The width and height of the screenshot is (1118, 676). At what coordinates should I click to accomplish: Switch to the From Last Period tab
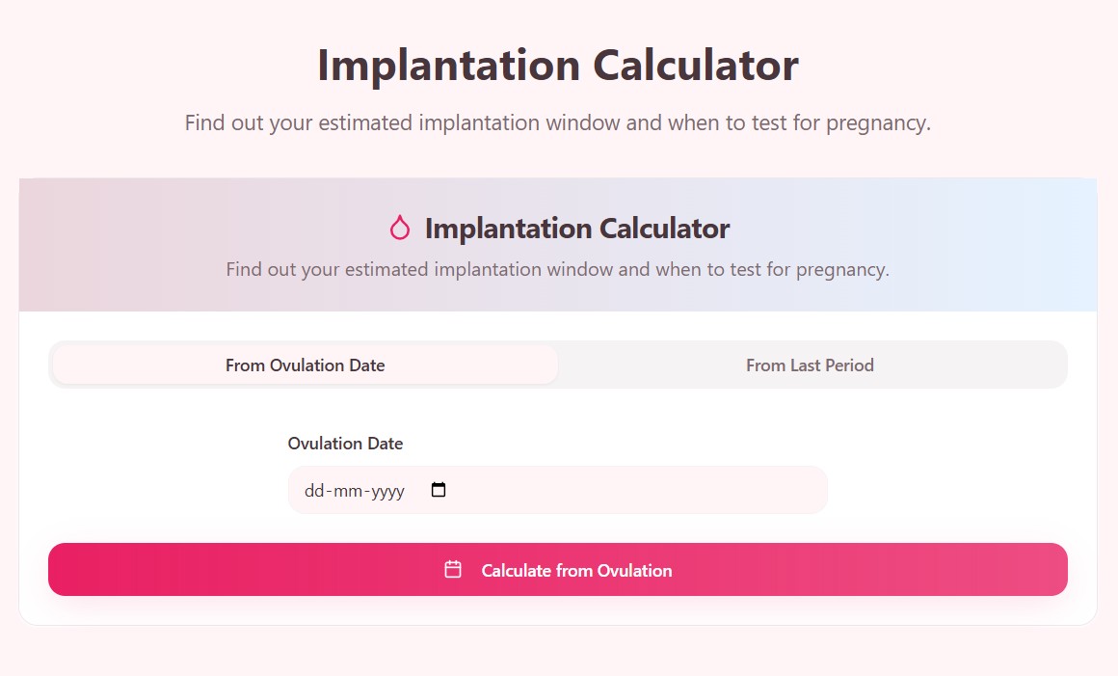(810, 365)
